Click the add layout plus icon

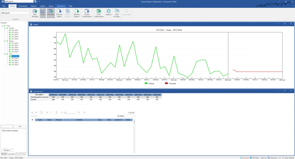click(3, 10)
